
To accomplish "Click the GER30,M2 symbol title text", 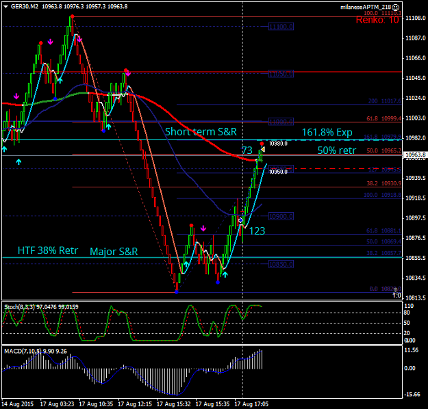I will (25, 7).
